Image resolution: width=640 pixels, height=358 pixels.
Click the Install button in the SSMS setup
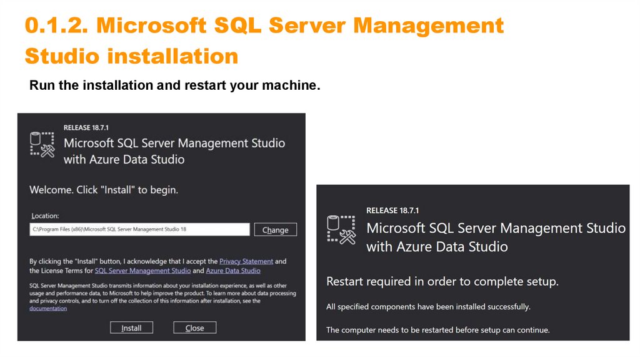(x=131, y=327)
